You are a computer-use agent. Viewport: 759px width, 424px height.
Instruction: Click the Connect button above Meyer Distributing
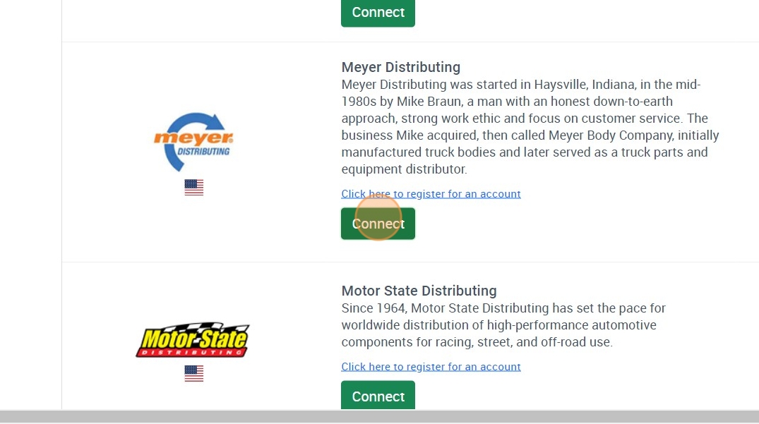[x=378, y=13]
